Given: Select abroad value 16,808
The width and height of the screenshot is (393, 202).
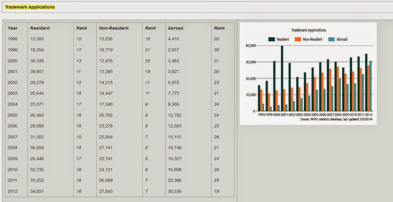Looking at the screenshot, I should (x=175, y=170).
